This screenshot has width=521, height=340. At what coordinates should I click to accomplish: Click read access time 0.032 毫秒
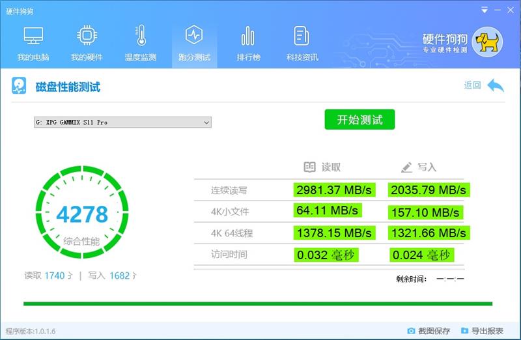(x=326, y=255)
